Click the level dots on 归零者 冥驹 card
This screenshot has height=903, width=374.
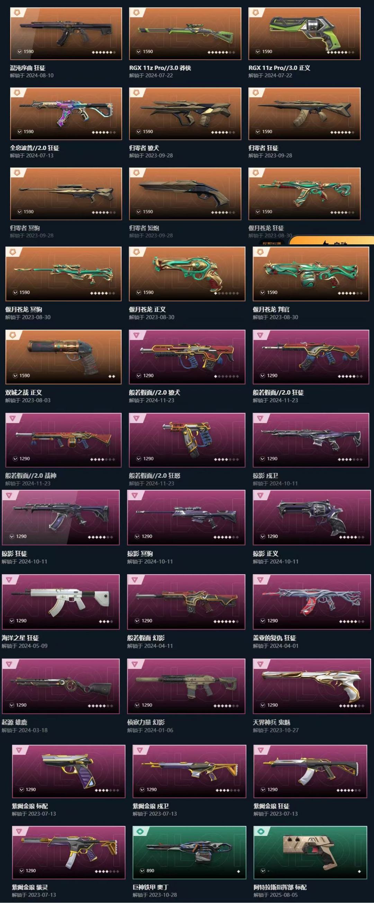104,212
